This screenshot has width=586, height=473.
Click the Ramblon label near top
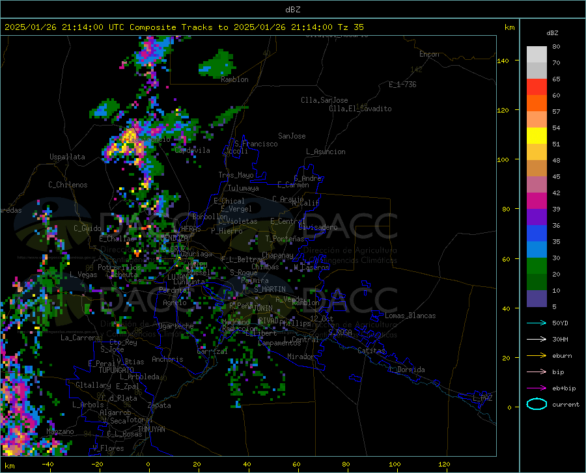[x=234, y=79]
